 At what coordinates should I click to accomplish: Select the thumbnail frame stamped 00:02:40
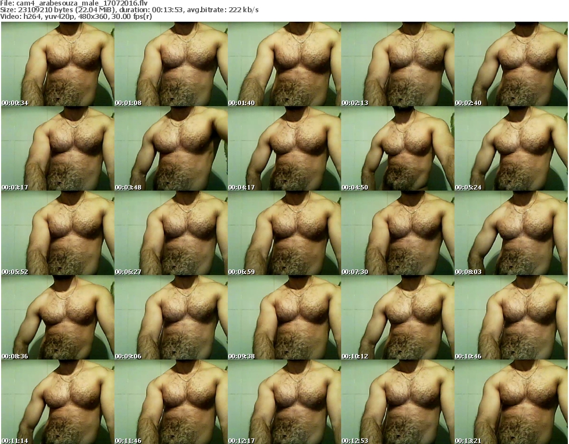(x=511, y=64)
